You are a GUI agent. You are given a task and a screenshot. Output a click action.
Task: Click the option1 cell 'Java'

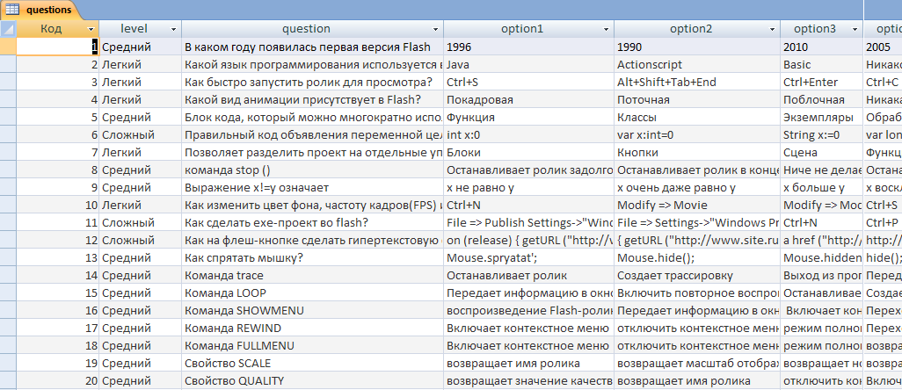528,65
